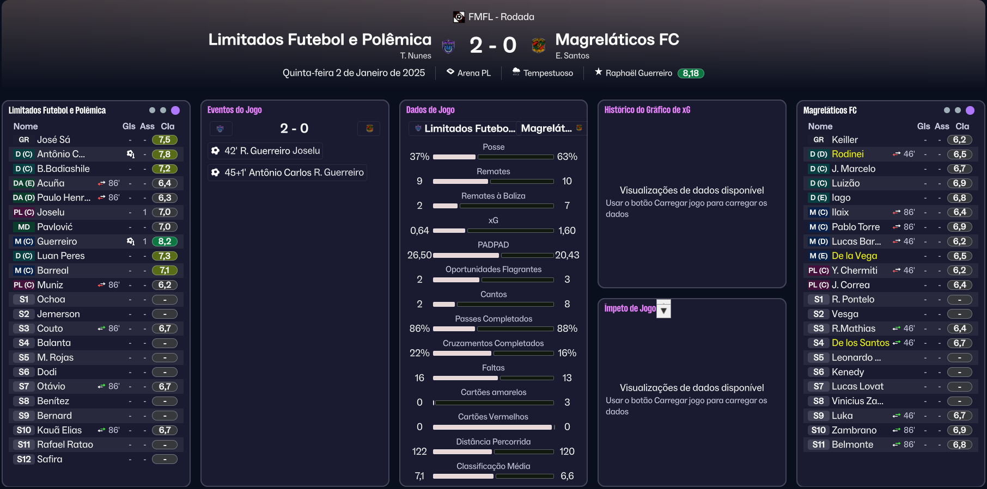Filter events by away team crest button
The width and height of the screenshot is (987, 489).
[369, 129]
